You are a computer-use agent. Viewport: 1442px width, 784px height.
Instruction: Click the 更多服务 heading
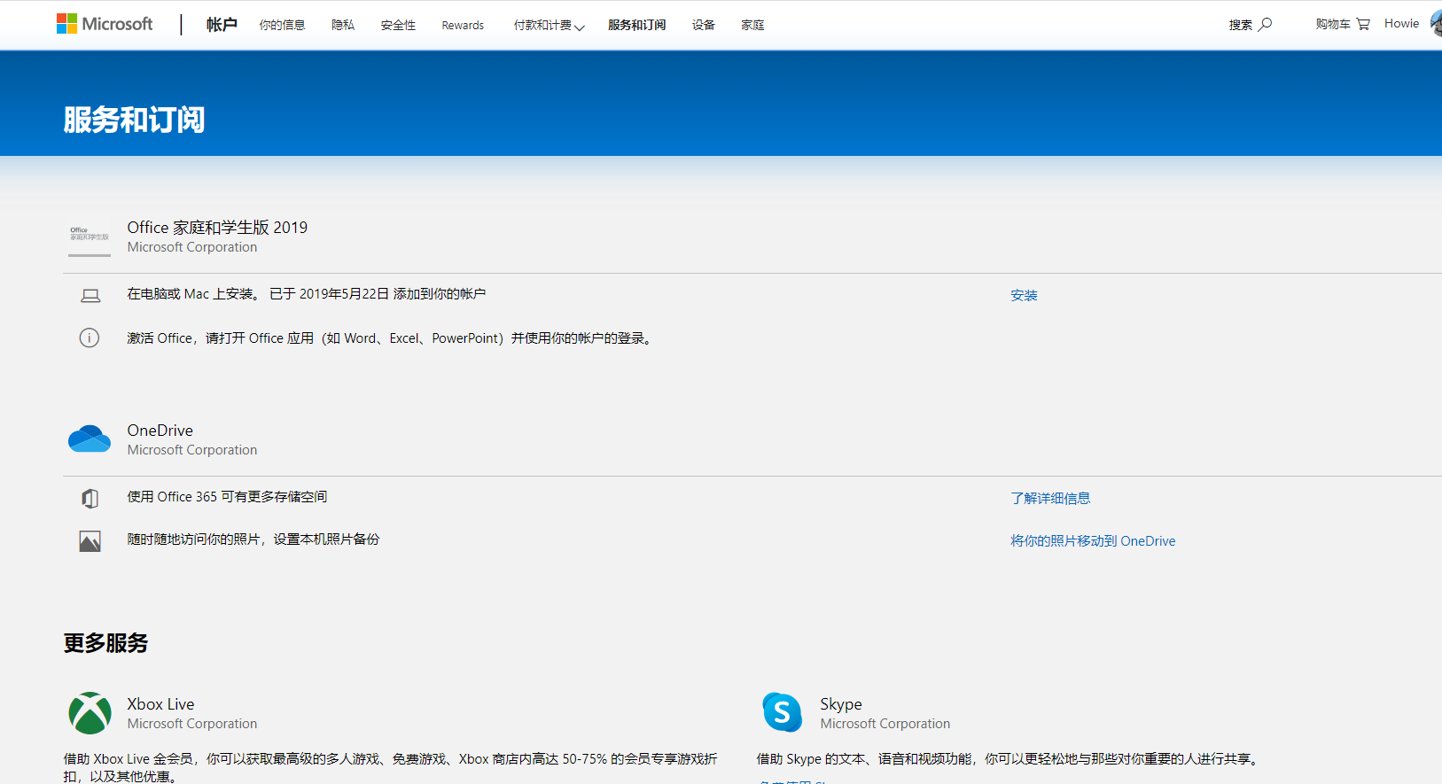pos(105,642)
